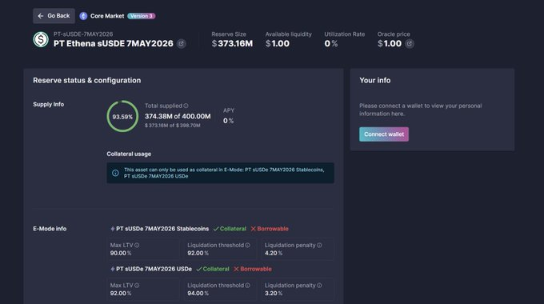
Task: Click the Go Back button
Action: (x=54, y=16)
